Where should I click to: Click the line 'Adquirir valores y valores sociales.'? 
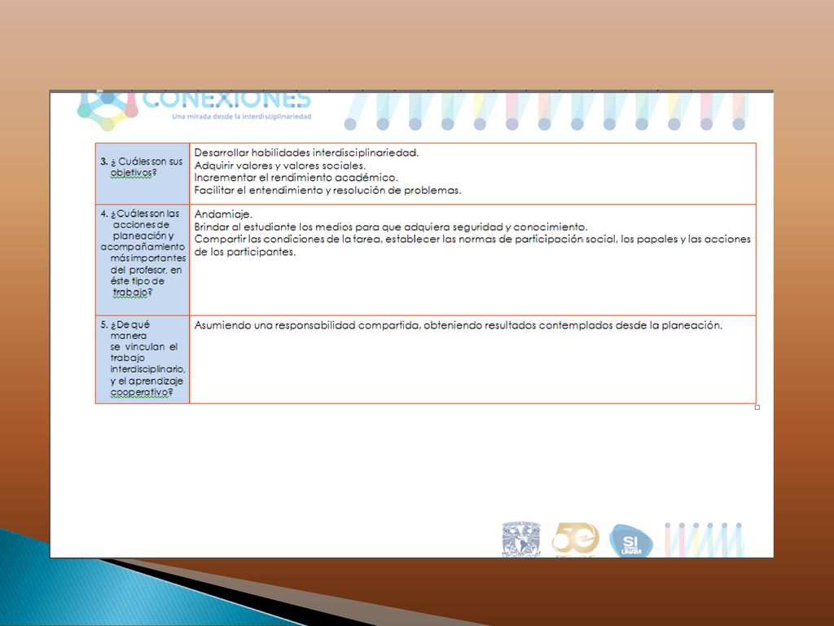[x=280, y=165]
